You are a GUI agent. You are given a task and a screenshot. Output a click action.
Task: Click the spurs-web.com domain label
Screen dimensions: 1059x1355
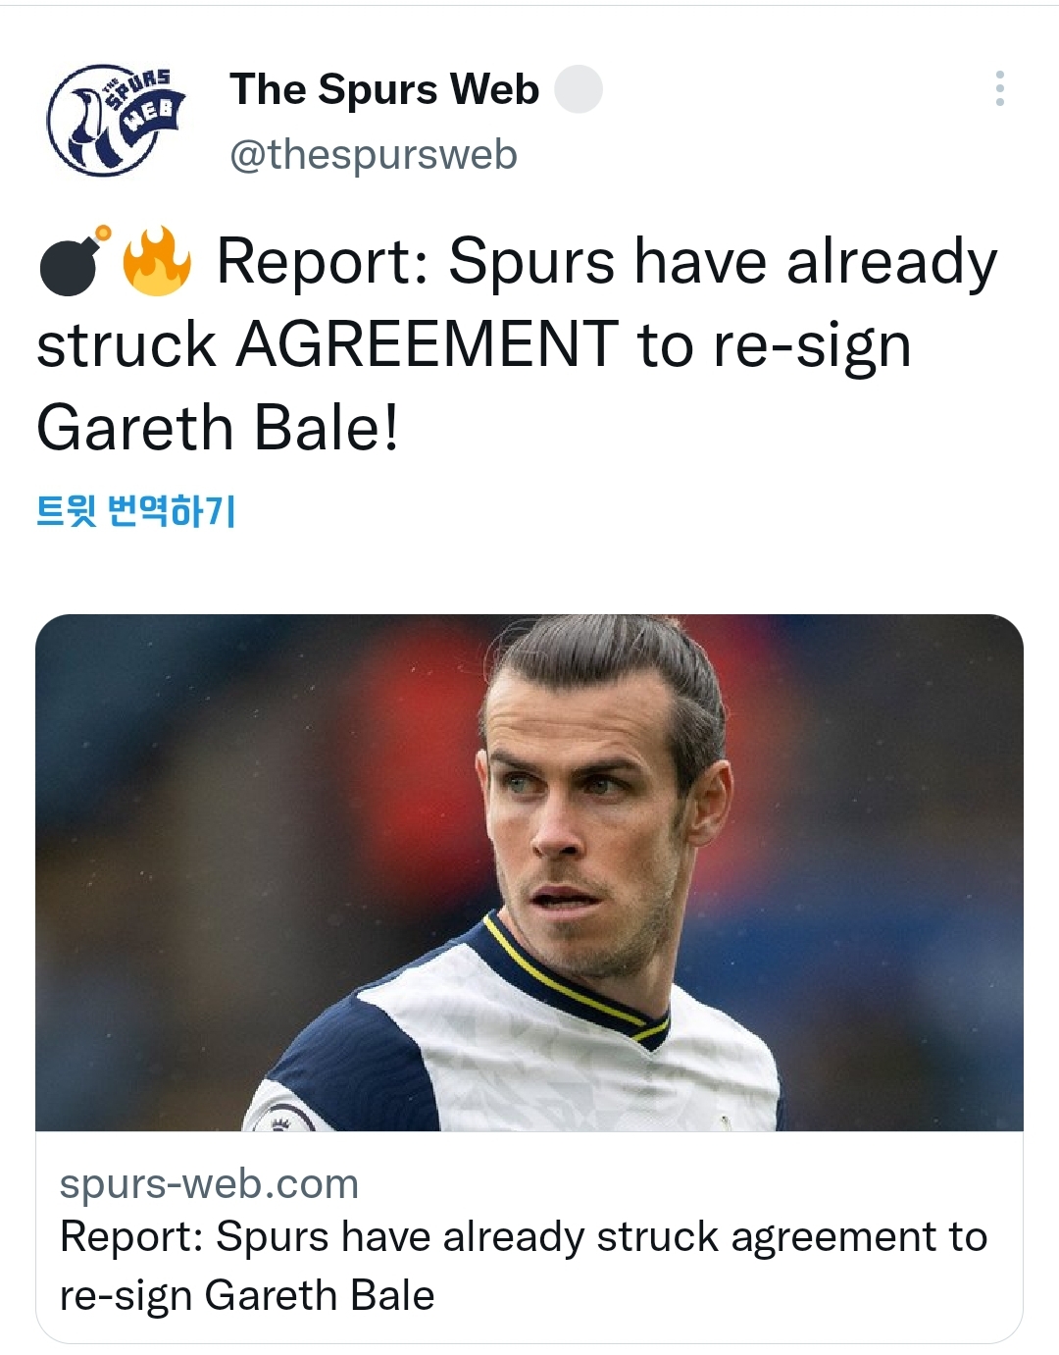[209, 1183]
